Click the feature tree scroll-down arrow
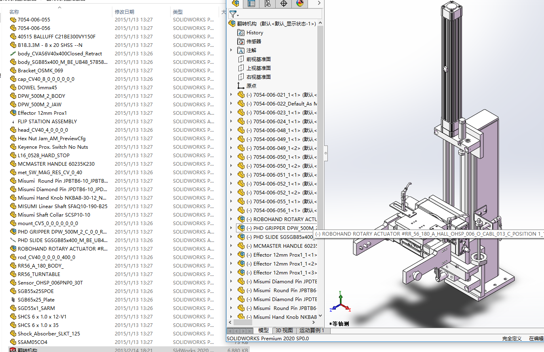This screenshot has width=544, height=352. (x=320, y=316)
